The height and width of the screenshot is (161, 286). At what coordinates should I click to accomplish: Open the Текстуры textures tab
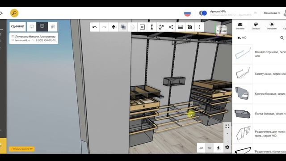256,26
